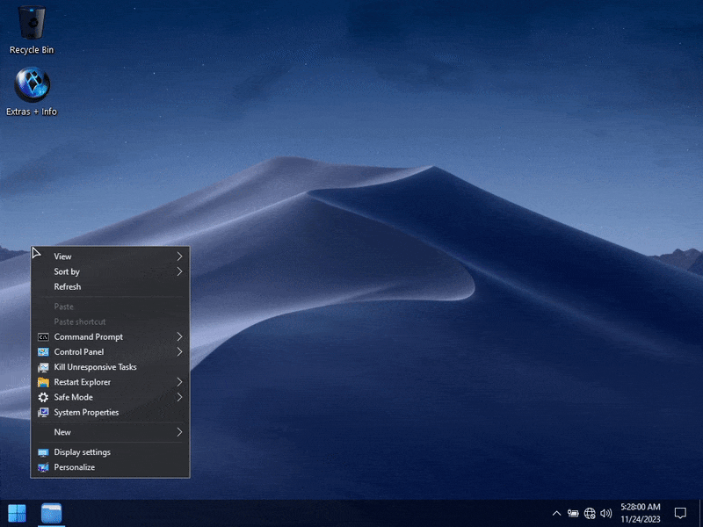
Task: Expand the View submenu arrow
Action: (x=179, y=256)
